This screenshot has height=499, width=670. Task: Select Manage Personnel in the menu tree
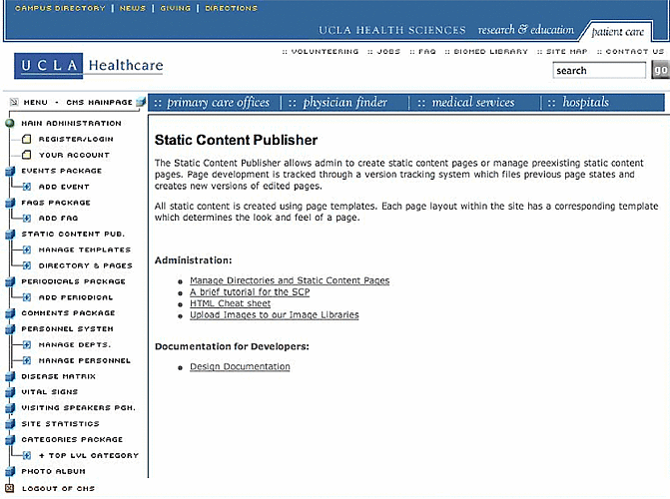(x=85, y=360)
